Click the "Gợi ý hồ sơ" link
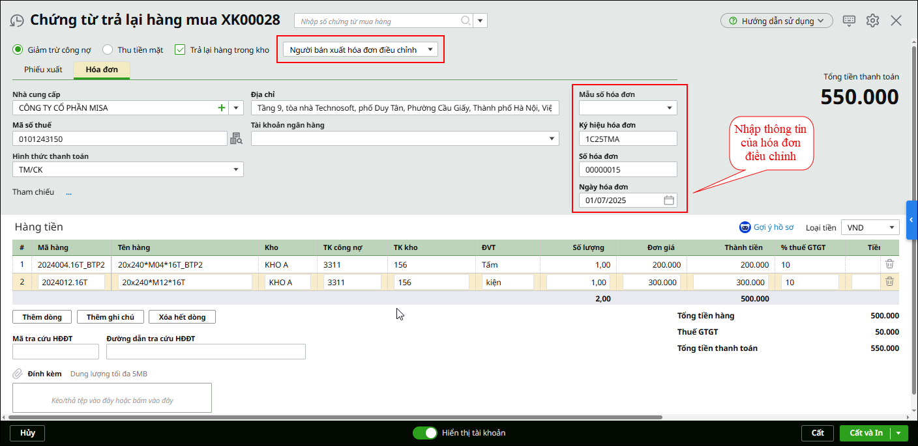This screenshot has width=918, height=446. [767, 227]
